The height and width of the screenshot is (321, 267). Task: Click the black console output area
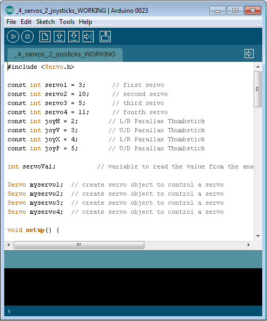[x=133, y=287]
